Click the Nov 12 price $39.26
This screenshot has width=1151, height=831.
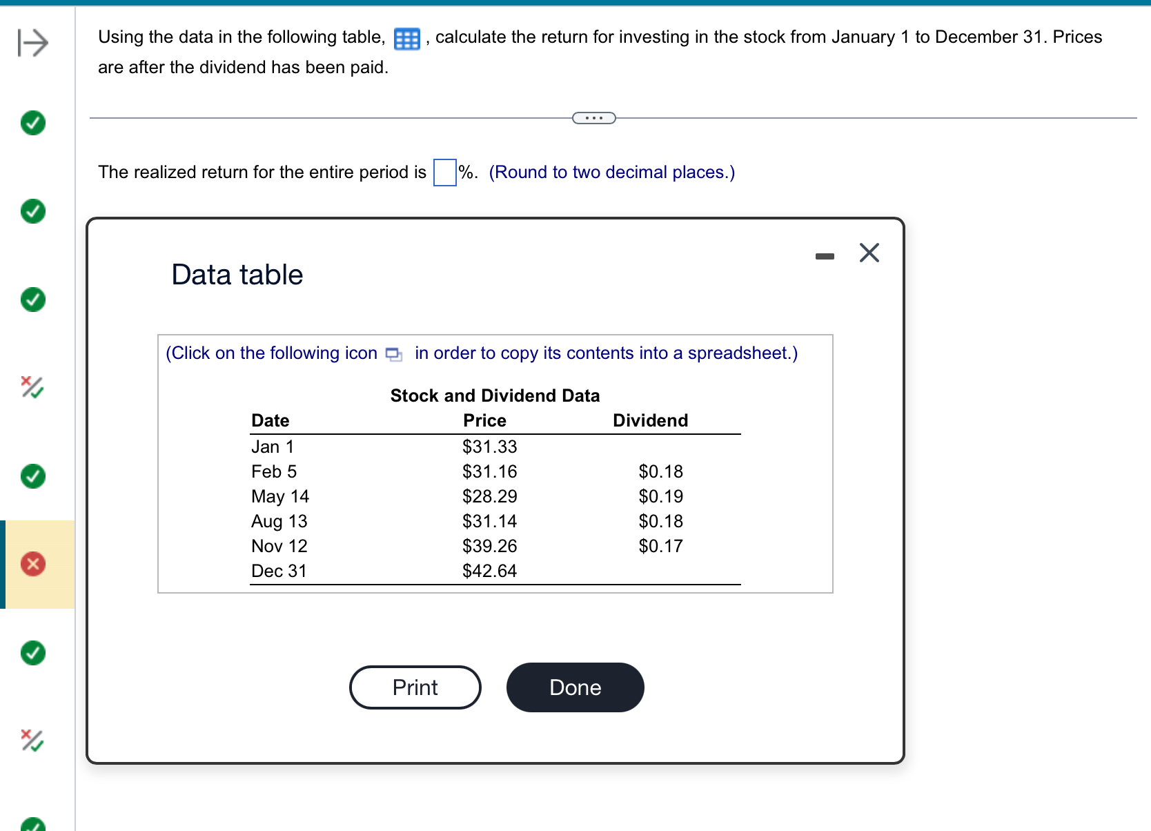click(490, 547)
